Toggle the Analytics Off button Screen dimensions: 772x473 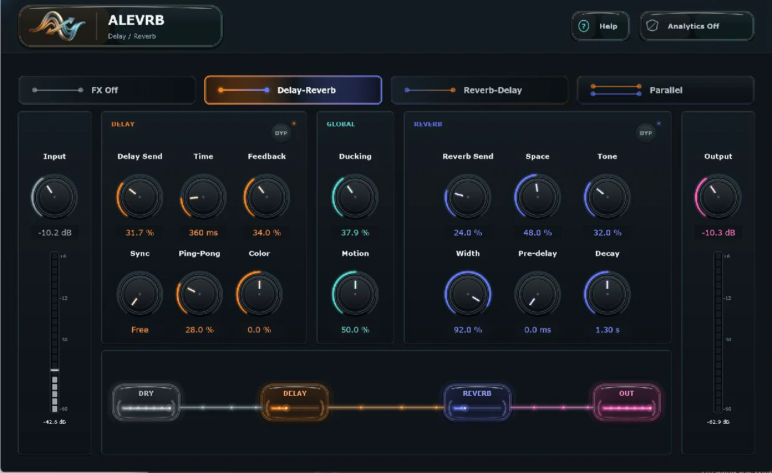pyautogui.click(x=697, y=26)
